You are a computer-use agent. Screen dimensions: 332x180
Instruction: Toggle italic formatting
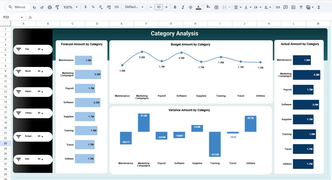tap(183, 7)
